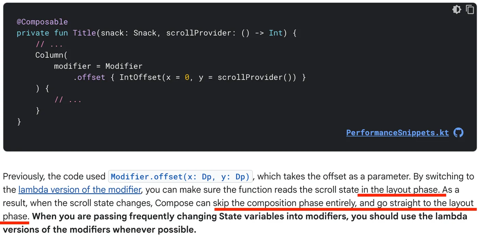Click the @Composable annotation in the code
The image size is (479, 239).
[42, 22]
